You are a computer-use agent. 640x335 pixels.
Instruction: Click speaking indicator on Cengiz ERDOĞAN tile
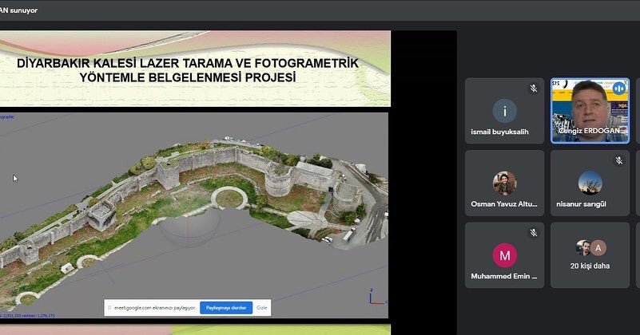coord(618,89)
